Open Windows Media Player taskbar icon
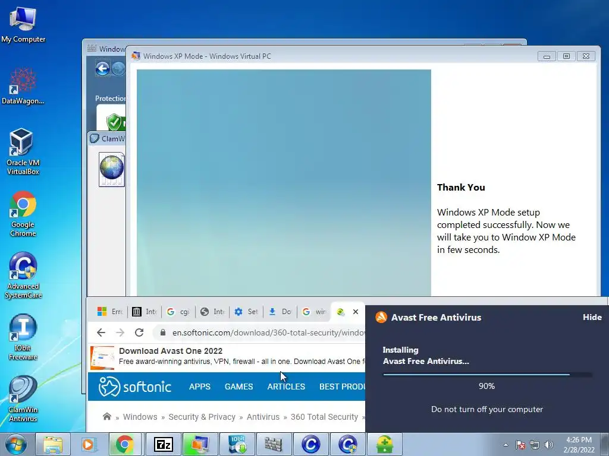Viewport: 609px width, 456px height. point(89,444)
